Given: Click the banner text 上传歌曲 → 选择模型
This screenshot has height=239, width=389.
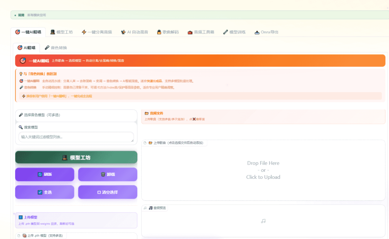Looking at the screenshot, I should tap(67, 61).
